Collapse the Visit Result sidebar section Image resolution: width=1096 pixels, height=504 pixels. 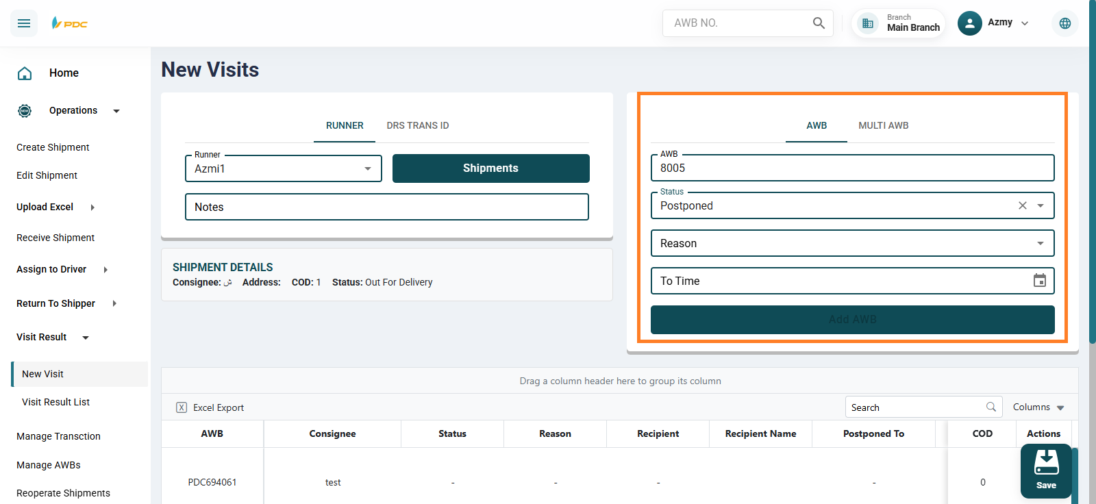click(86, 338)
